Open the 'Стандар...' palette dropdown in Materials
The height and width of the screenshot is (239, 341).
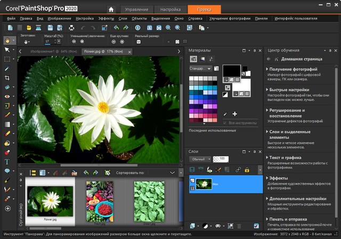click(201, 69)
